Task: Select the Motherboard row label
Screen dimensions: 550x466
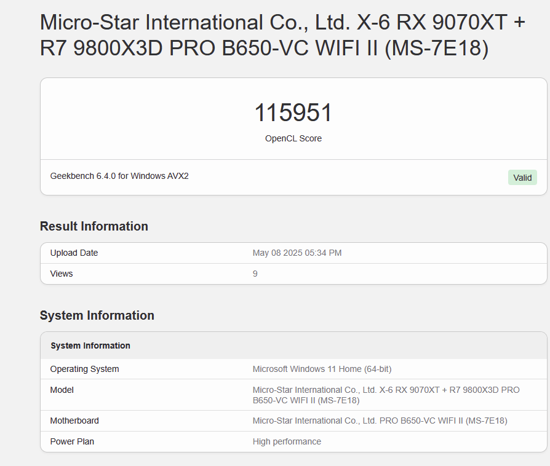Action: pyautogui.click(x=74, y=421)
